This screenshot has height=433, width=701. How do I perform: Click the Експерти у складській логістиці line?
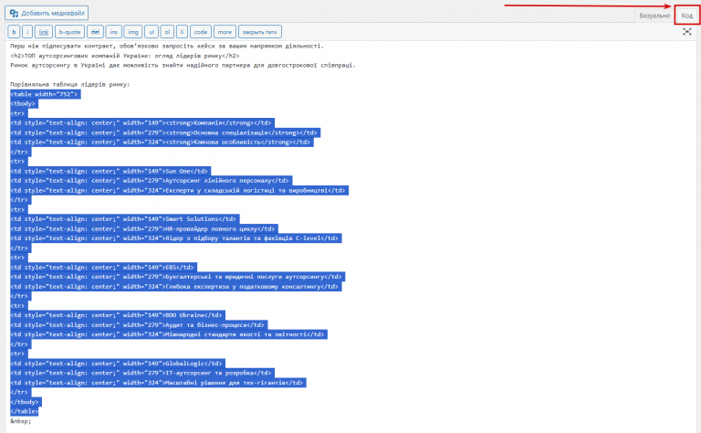click(179, 191)
